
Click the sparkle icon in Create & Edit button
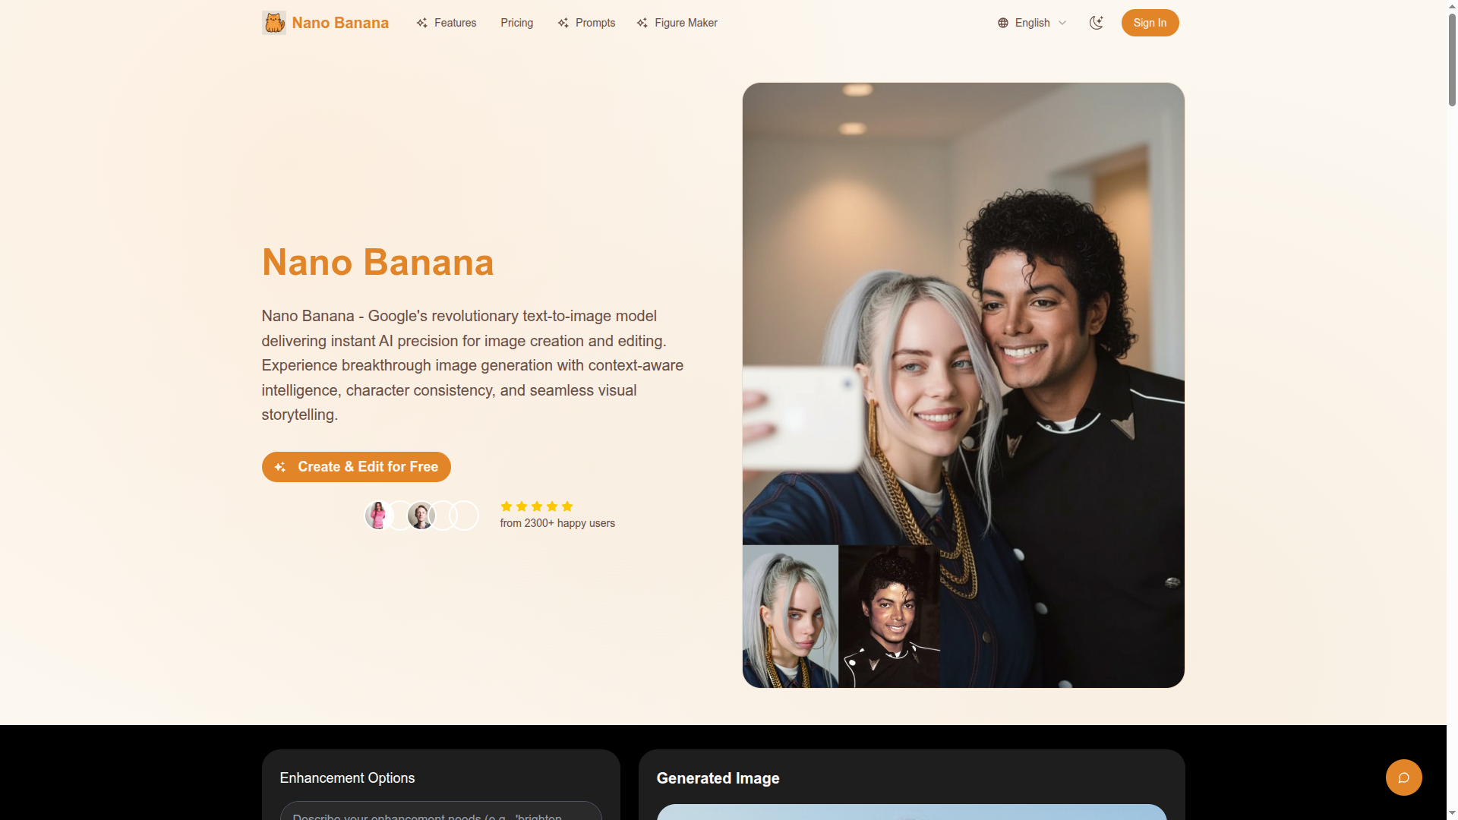(x=280, y=467)
